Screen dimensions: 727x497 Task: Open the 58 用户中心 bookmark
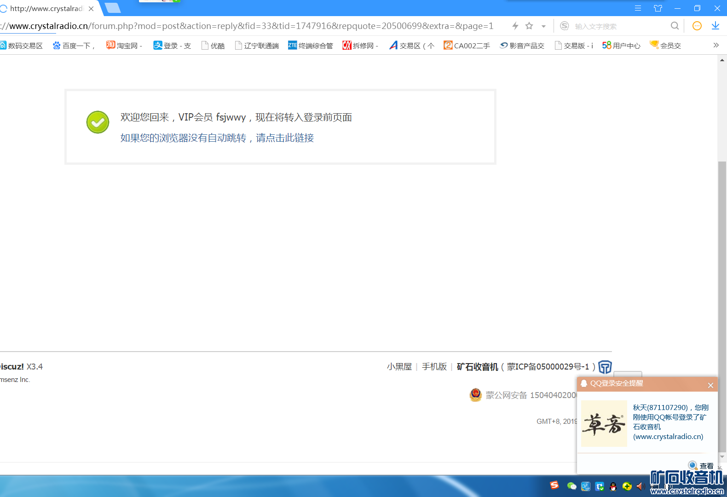[621, 46]
